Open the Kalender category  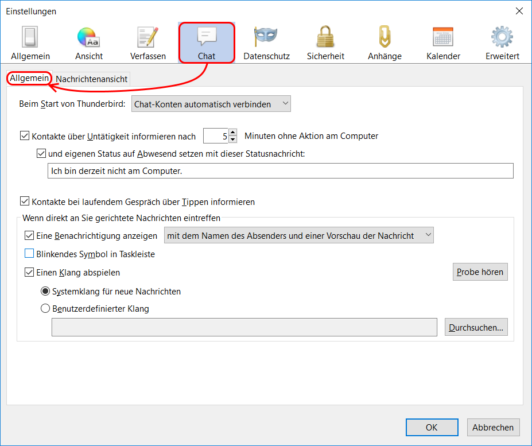pyautogui.click(x=443, y=43)
